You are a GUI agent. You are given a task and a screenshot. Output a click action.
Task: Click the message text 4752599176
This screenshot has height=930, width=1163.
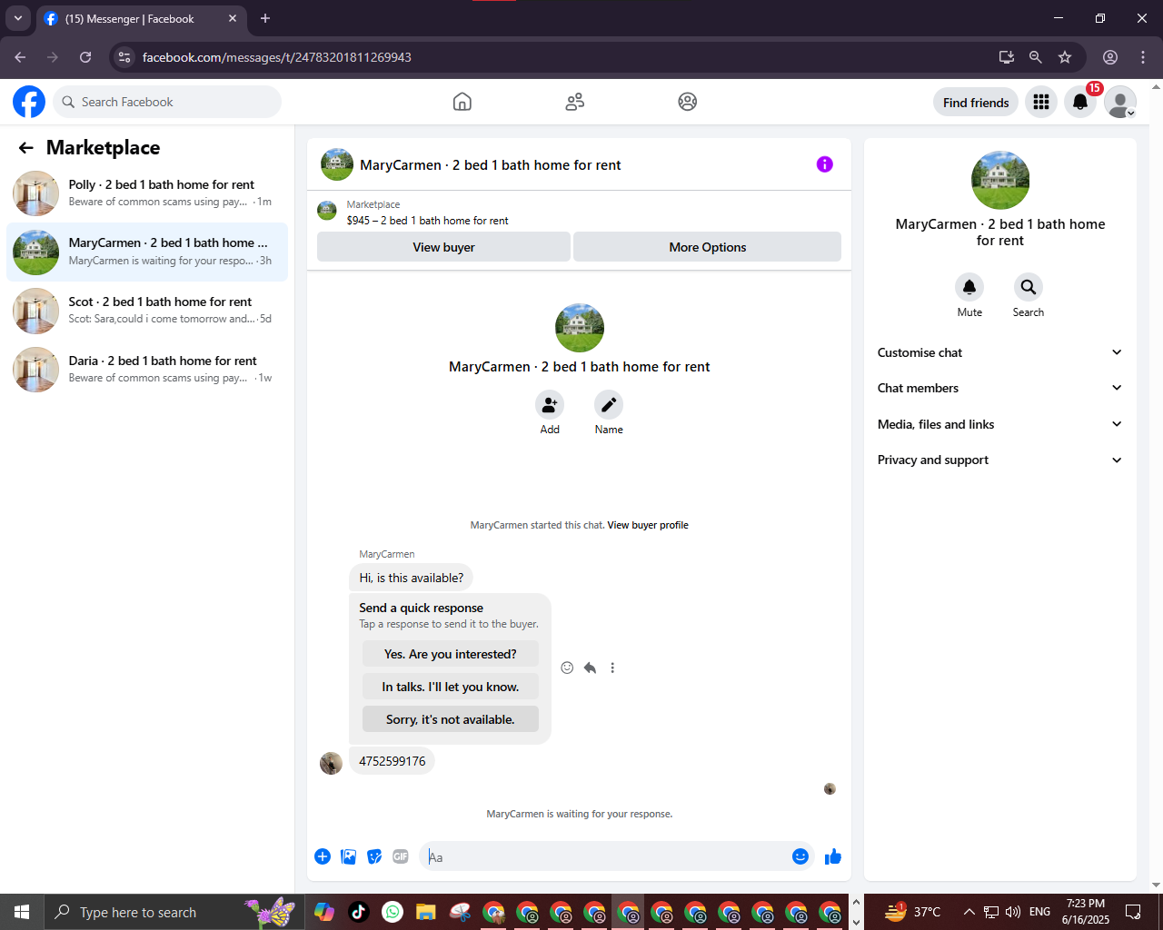tap(393, 761)
